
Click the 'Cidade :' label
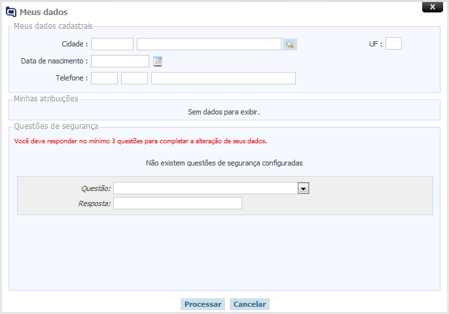pyautogui.click(x=75, y=44)
